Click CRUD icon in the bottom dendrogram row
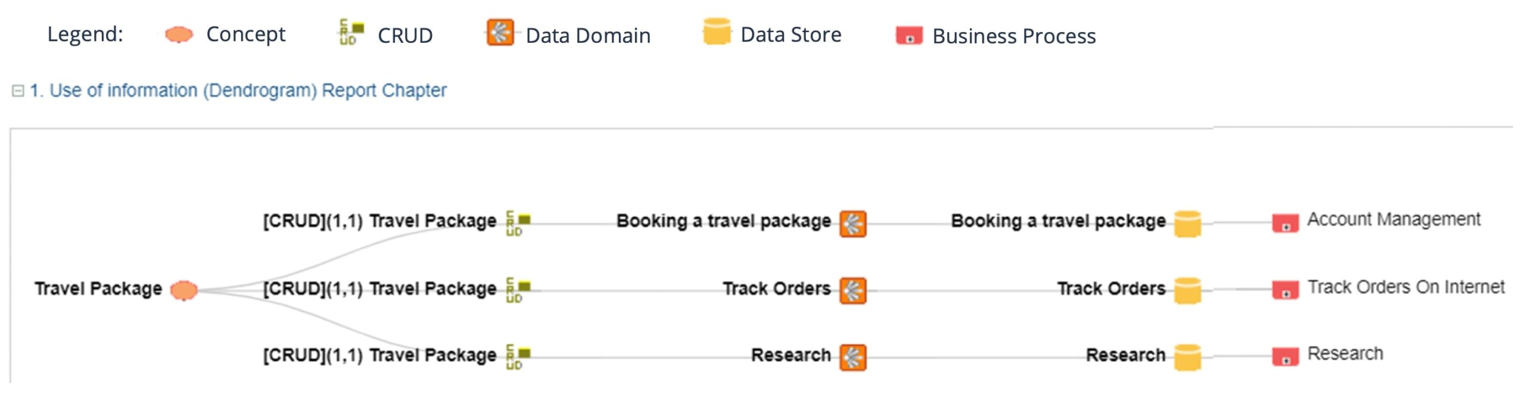 click(x=517, y=357)
